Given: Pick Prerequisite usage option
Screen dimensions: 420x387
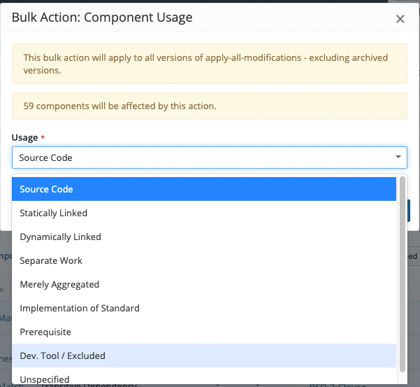Looking at the screenshot, I should tap(204, 332).
